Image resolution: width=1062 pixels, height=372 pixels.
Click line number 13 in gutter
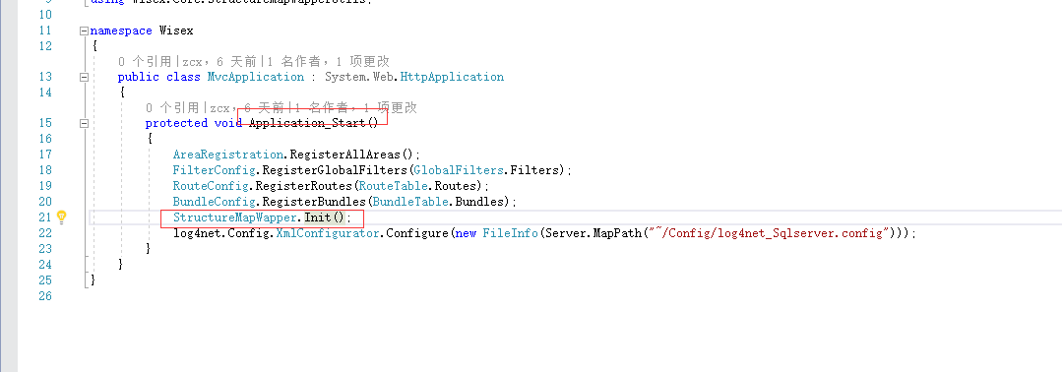coord(44,77)
